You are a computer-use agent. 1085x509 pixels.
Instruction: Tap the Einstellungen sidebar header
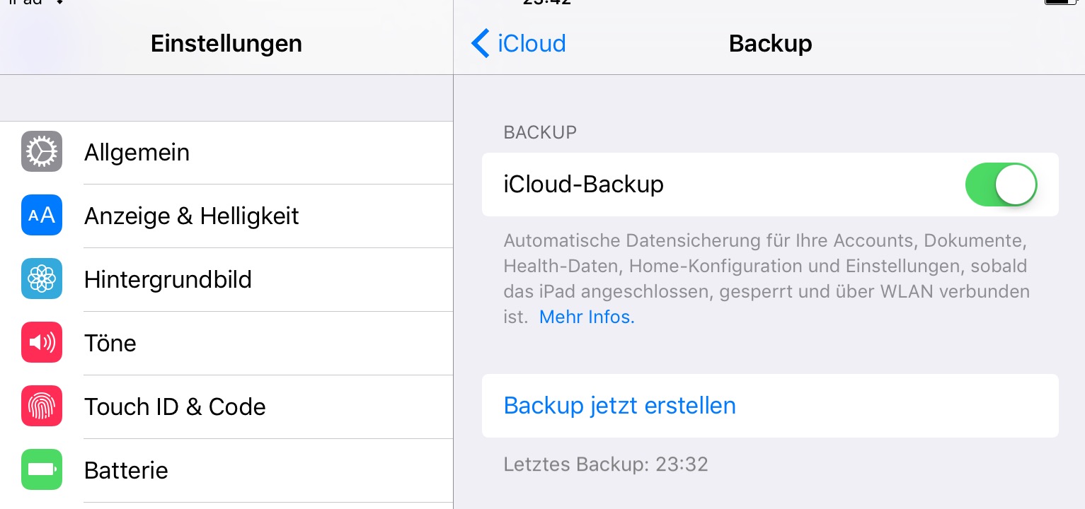(x=226, y=43)
